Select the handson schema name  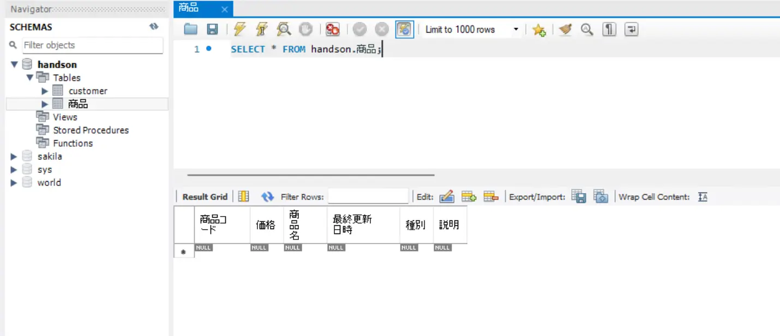(x=57, y=64)
